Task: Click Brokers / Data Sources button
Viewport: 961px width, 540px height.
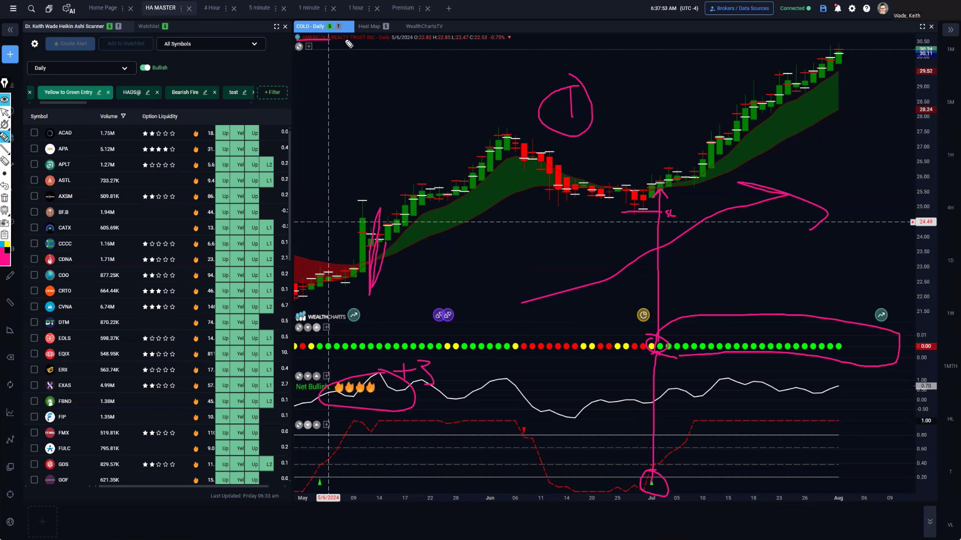Action: tap(739, 8)
